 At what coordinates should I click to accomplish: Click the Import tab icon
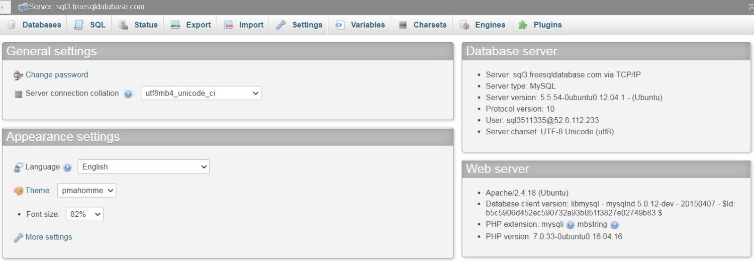coord(229,25)
